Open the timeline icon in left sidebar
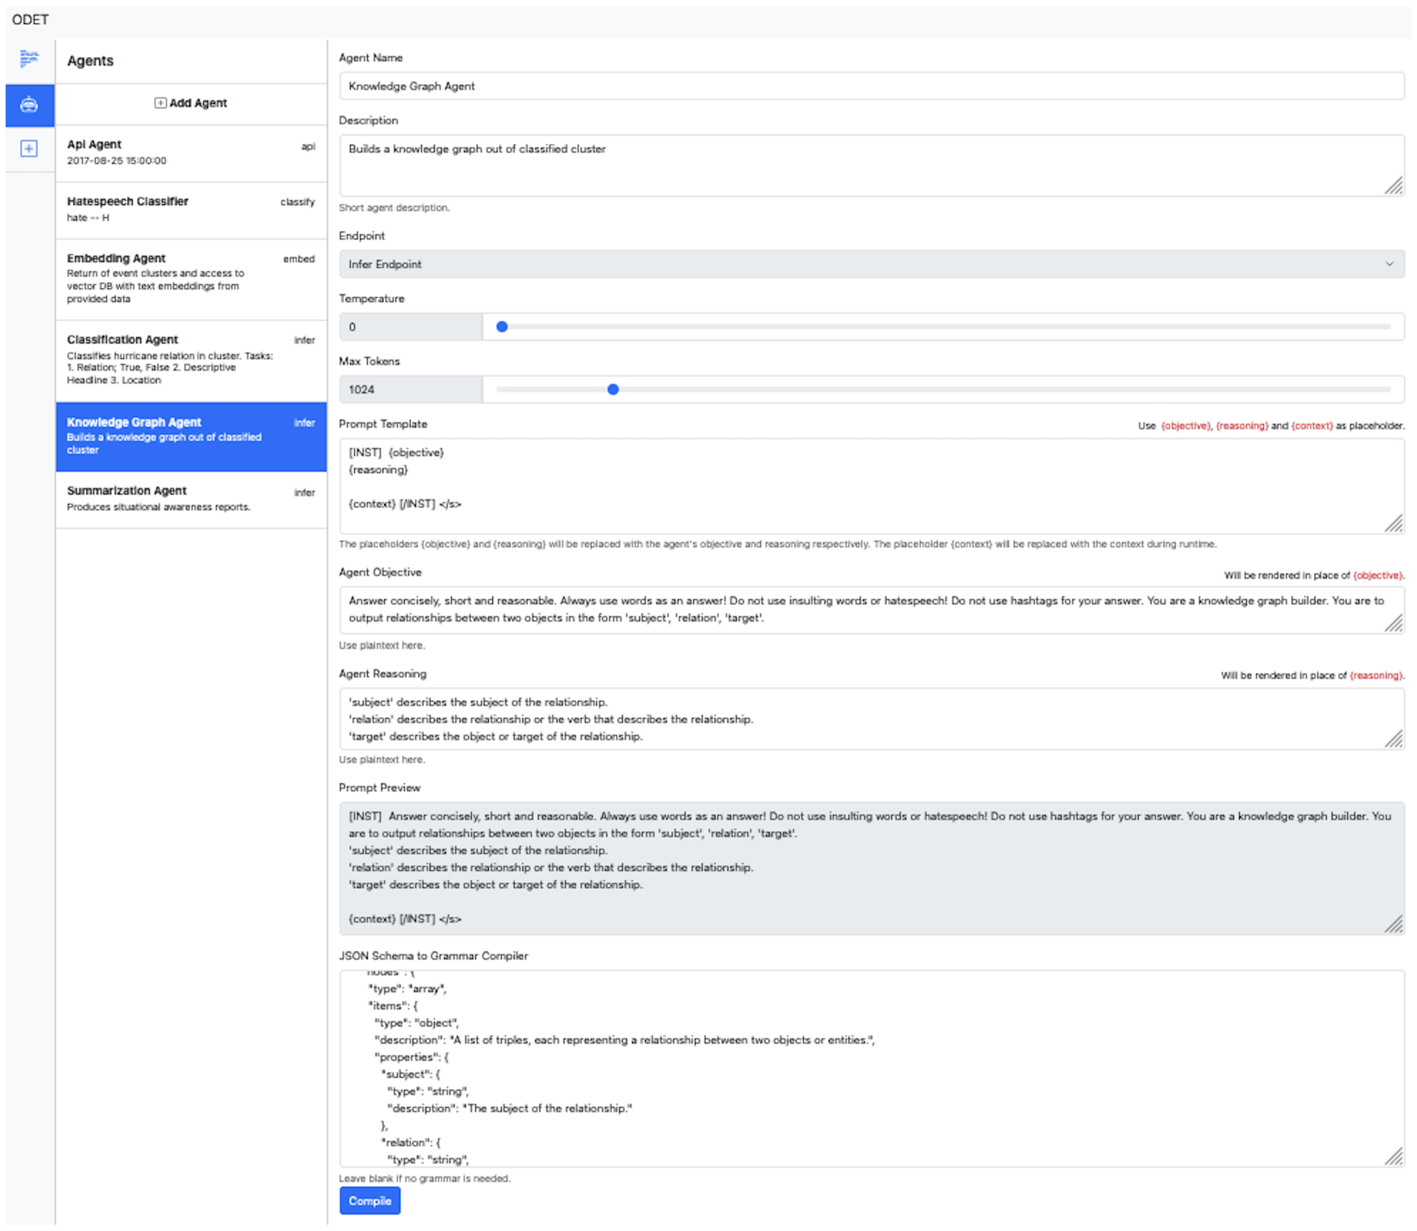Viewport: 1417px width, 1231px height. coord(29,59)
